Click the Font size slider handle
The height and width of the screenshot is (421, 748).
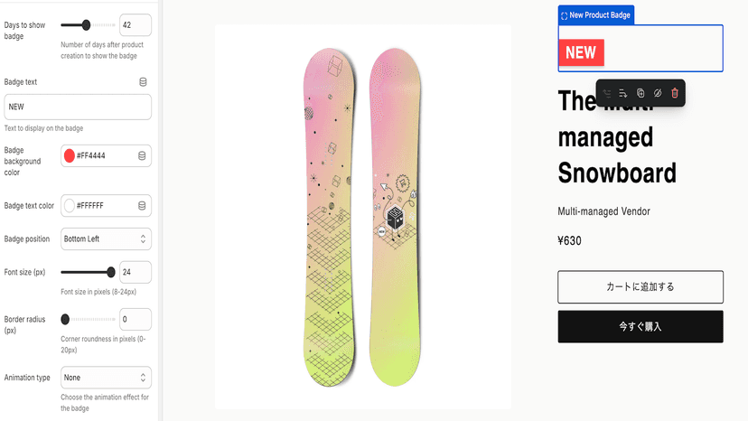click(x=111, y=272)
